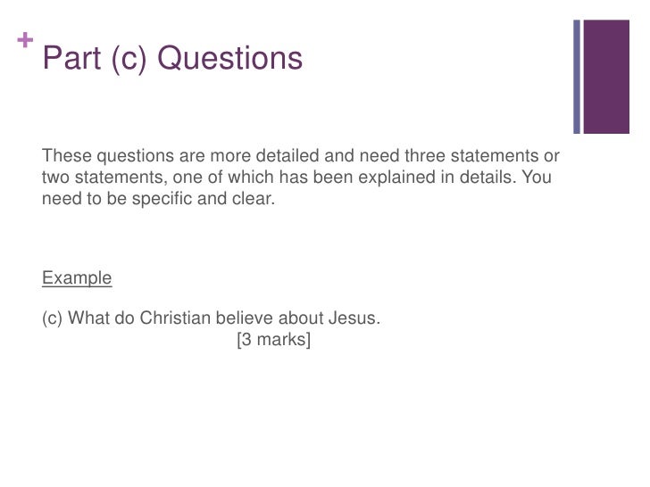The width and height of the screenshot is (650, 487).
Task: Click the word Jesus in the question
Action: 354,318
